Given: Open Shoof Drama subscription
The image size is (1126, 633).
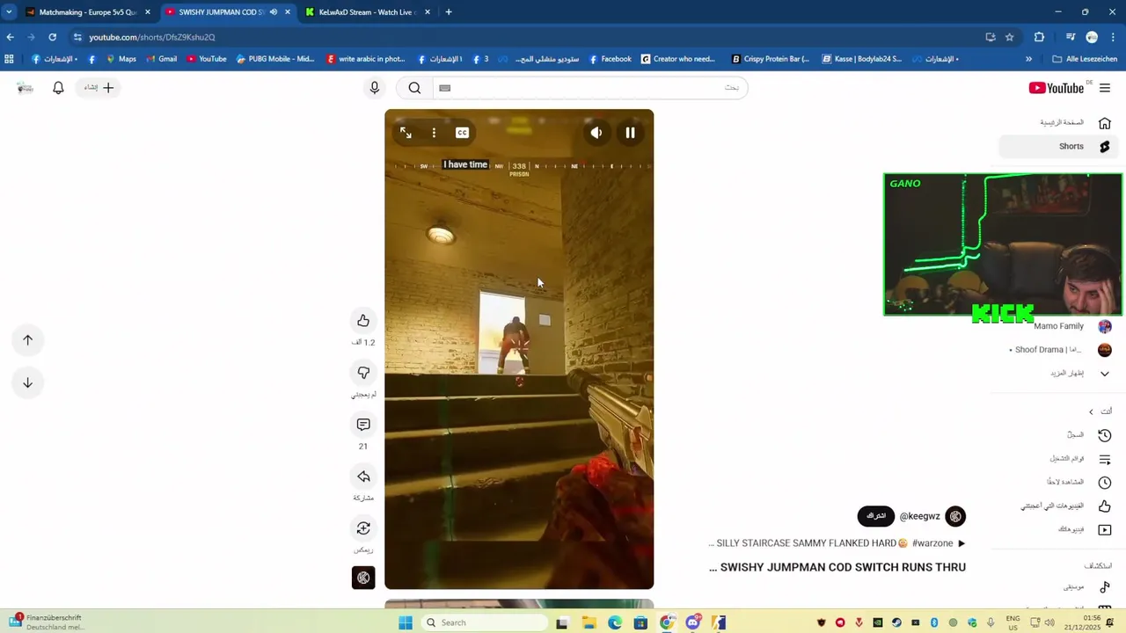Looking at the screenshot, I should pos(1059,350).
